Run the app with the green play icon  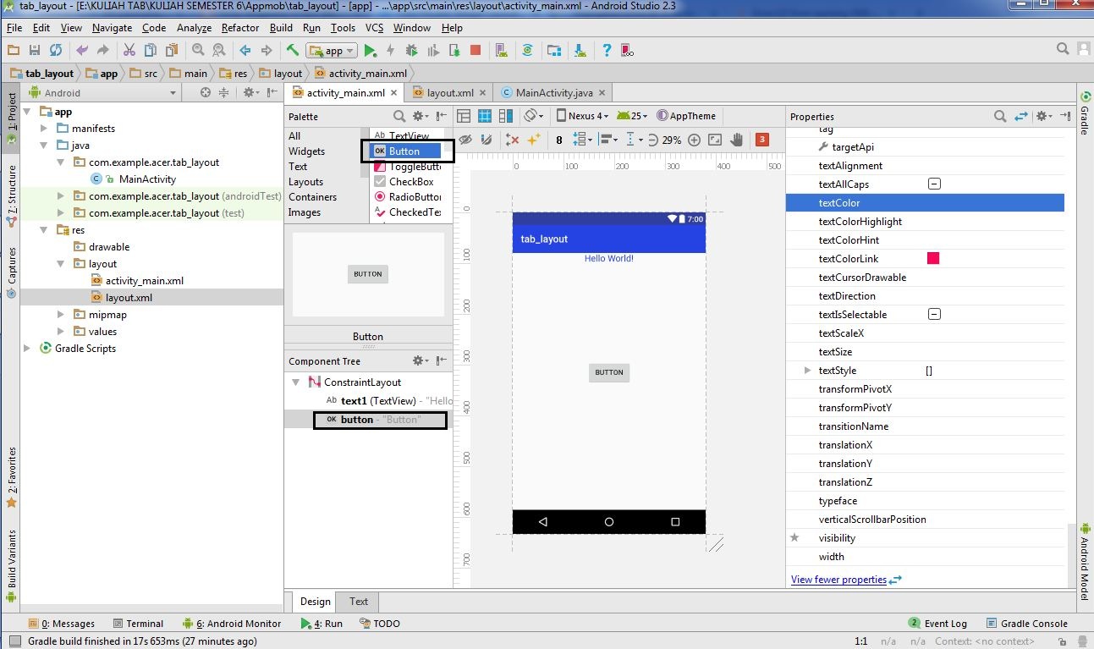[x=370, y=51]
